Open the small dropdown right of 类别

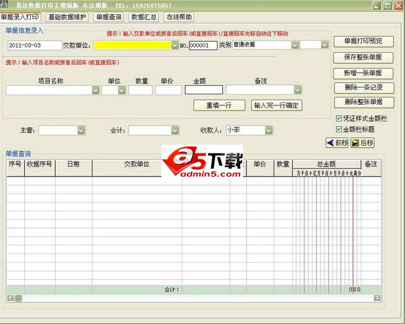[x=325, y=45]
